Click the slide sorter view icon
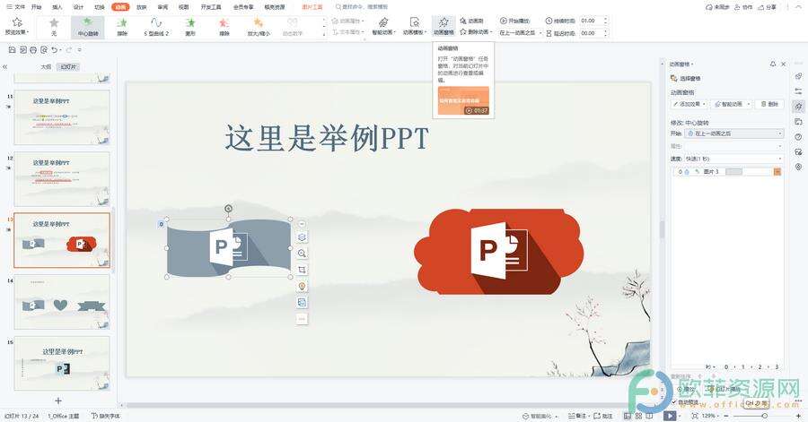The image size is (808, 422). pos(638,416)
